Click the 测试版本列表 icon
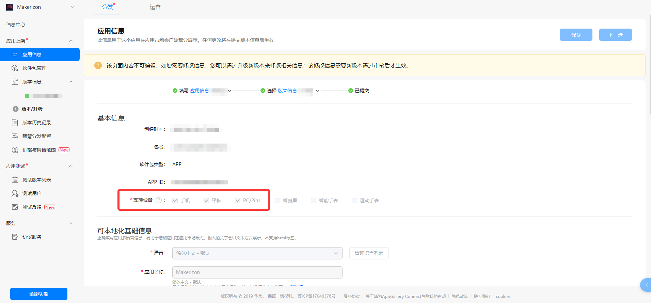The image size is (651, 303). coord(15,180)
